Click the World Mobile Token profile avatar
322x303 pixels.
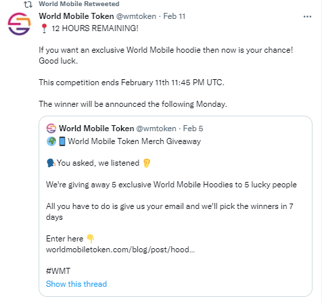point(19,24)
